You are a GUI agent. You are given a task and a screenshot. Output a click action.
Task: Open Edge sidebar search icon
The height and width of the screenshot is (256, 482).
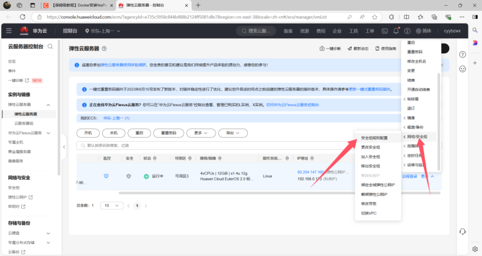[x=475, y=30]
